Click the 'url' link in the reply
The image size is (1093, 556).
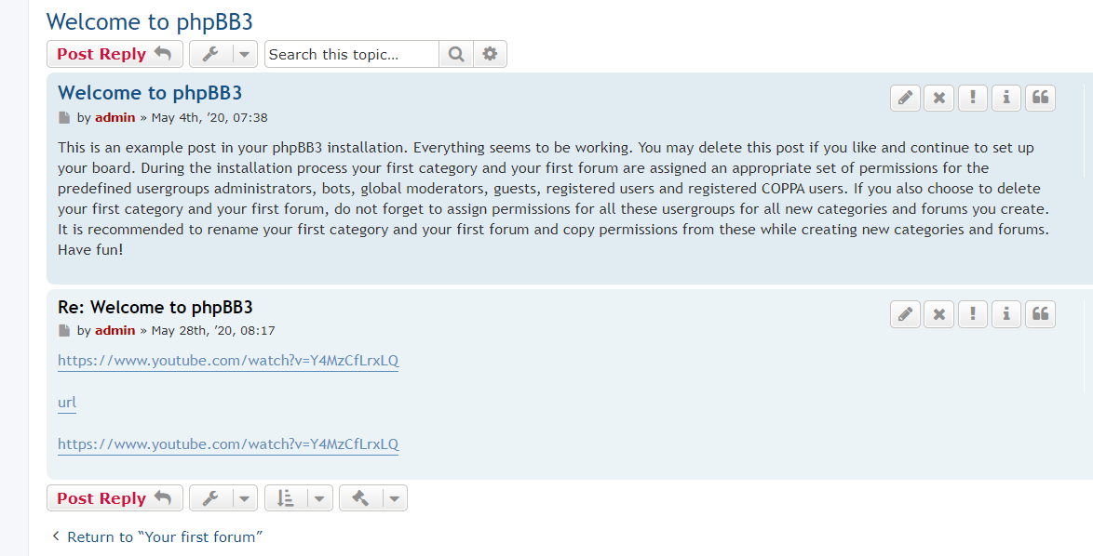pyautogui.click(x=67, y=403)
